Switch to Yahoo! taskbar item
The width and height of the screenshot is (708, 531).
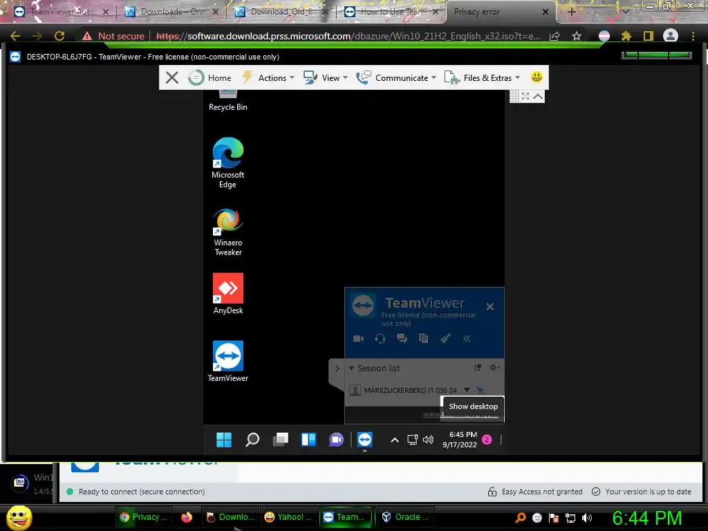tap(288, 517)
